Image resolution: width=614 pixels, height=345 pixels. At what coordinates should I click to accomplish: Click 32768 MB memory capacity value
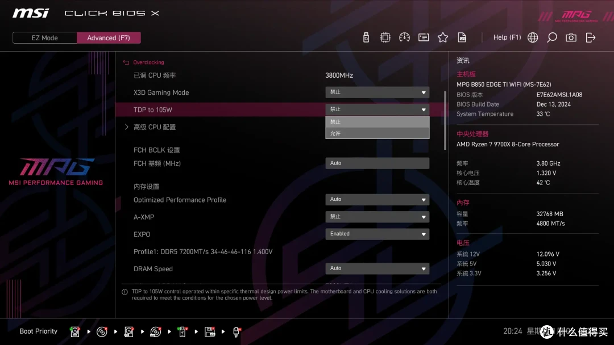pyautogui.click(x=550, y=214)
